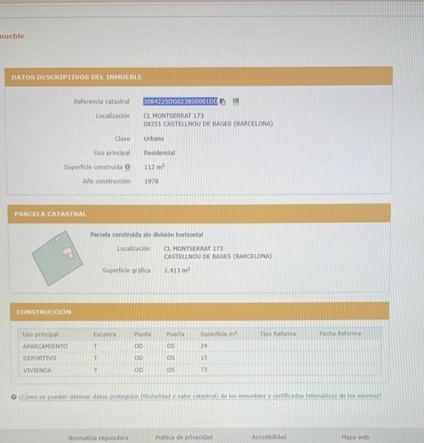
Task: Open the Accesibilidad footer link
Action: 269,437
